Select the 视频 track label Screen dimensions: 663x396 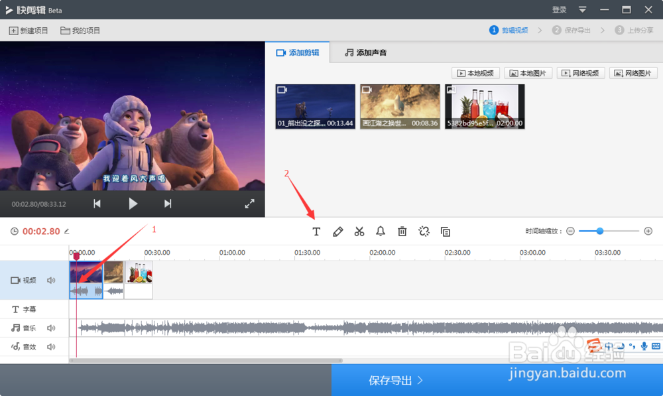click(23, 280)
